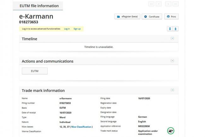This screenshot has height=137, width=205.
Task: Open the Nice Classification link
Action: [81, 127]
